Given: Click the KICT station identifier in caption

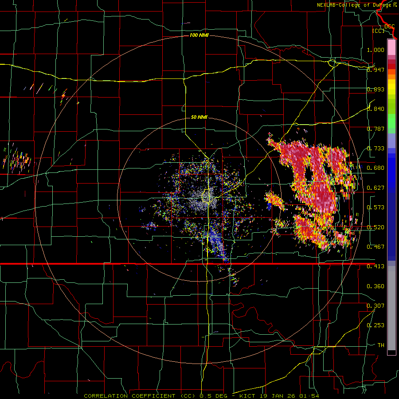Looking at the screenshot, I should tap(247, 396).
